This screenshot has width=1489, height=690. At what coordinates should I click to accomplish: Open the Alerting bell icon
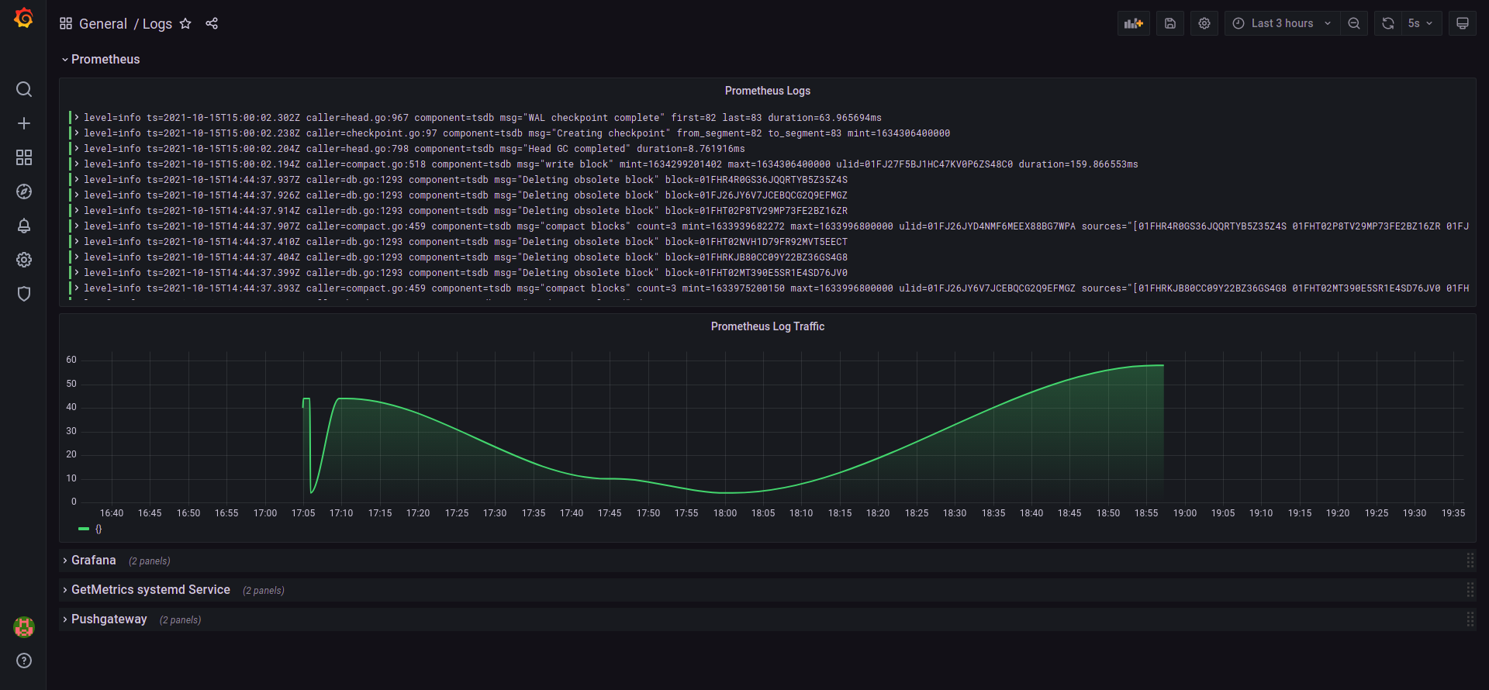(24, 226)
